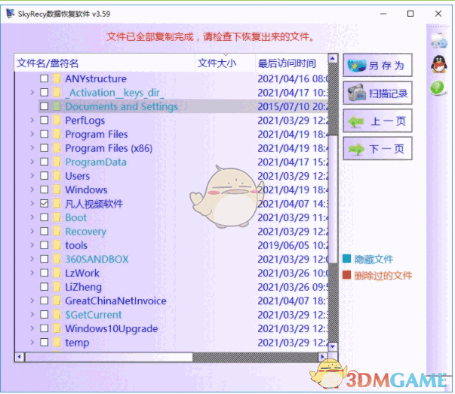This screenshot has width=455, height=394.
Task: Select the ProgramData folder name
Action: (x=96, y=162)
